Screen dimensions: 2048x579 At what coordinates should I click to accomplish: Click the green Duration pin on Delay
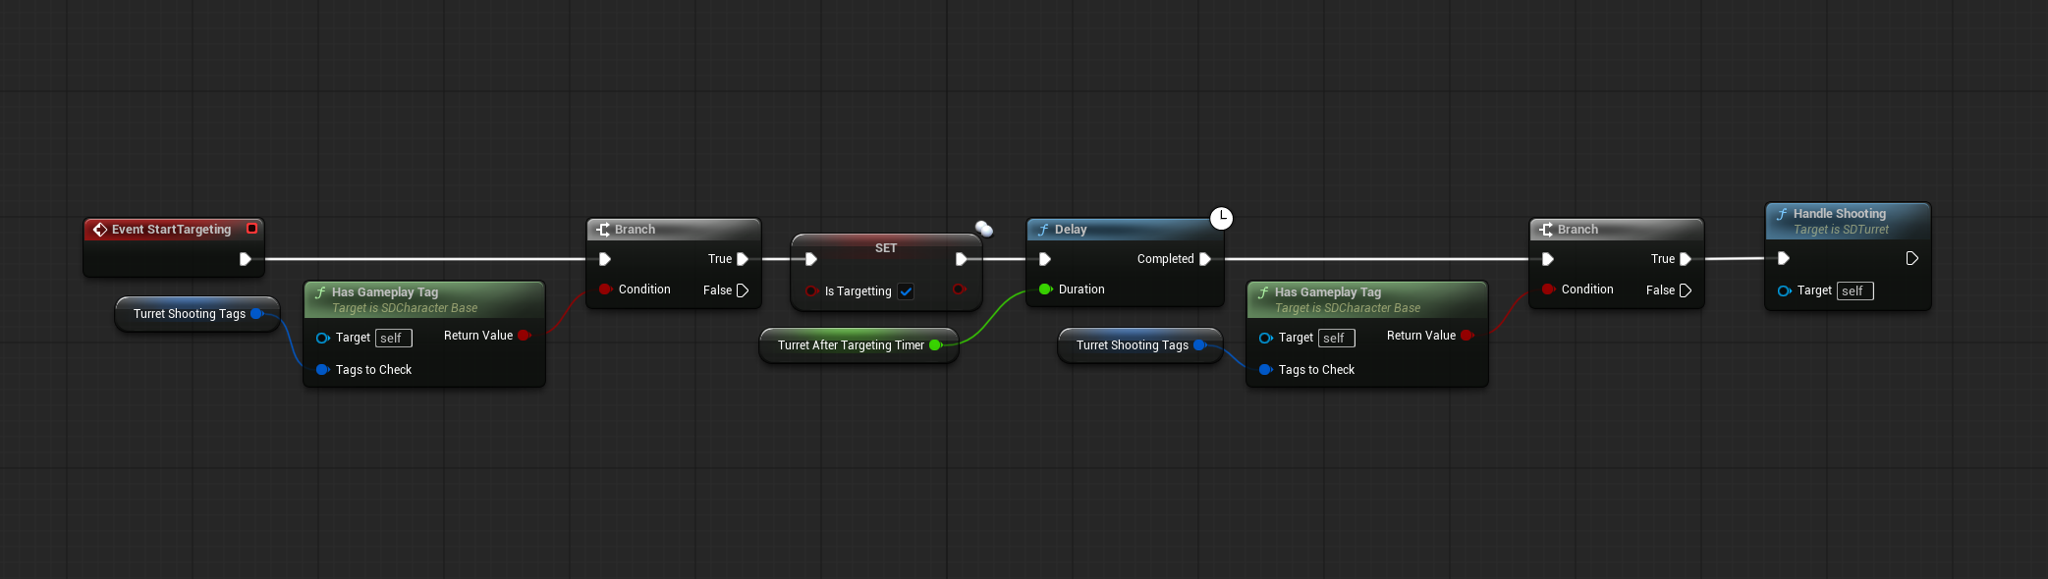[x=1045, y=289]
